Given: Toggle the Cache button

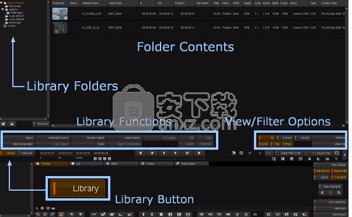Looking at the screenshot, I should pyautogui.click(x=322, y=177).
